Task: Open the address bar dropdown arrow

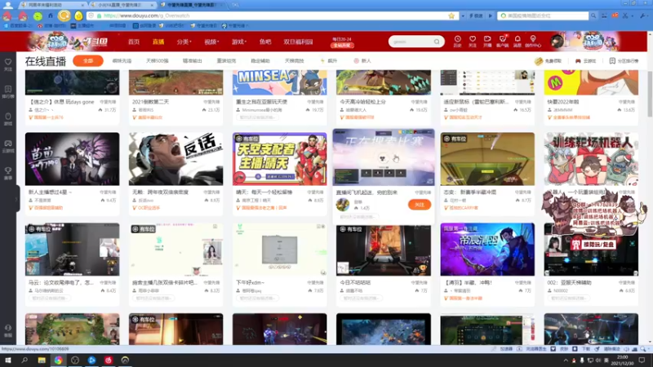Action: pyautogui.click(x=463, y=15)
